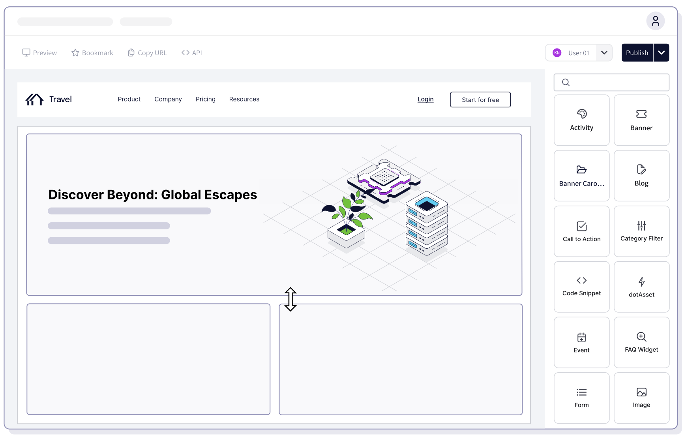Select the Image content type
This screenshot has width=686, height=439.
click(641, 398)
